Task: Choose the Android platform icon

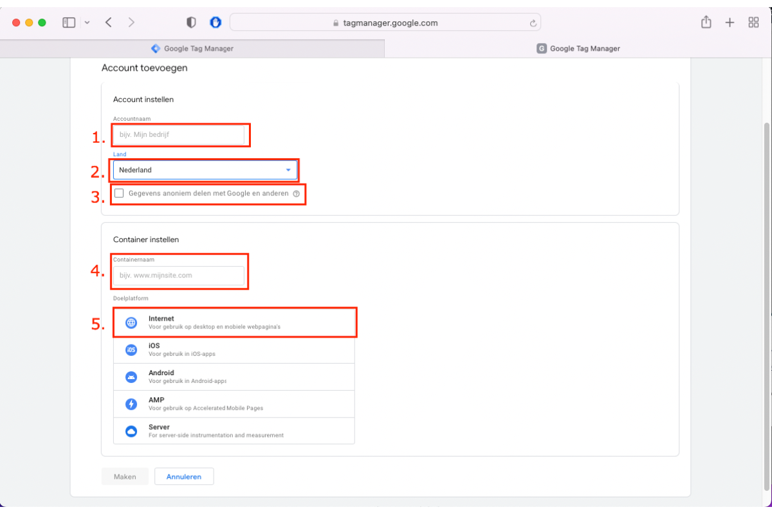Action: (131, 377)
